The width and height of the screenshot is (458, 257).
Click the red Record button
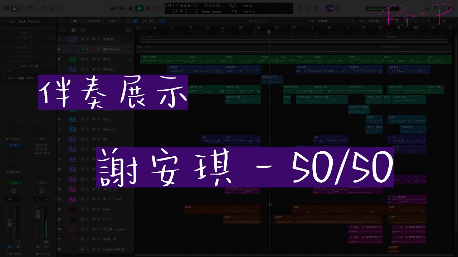coord(148,8)
